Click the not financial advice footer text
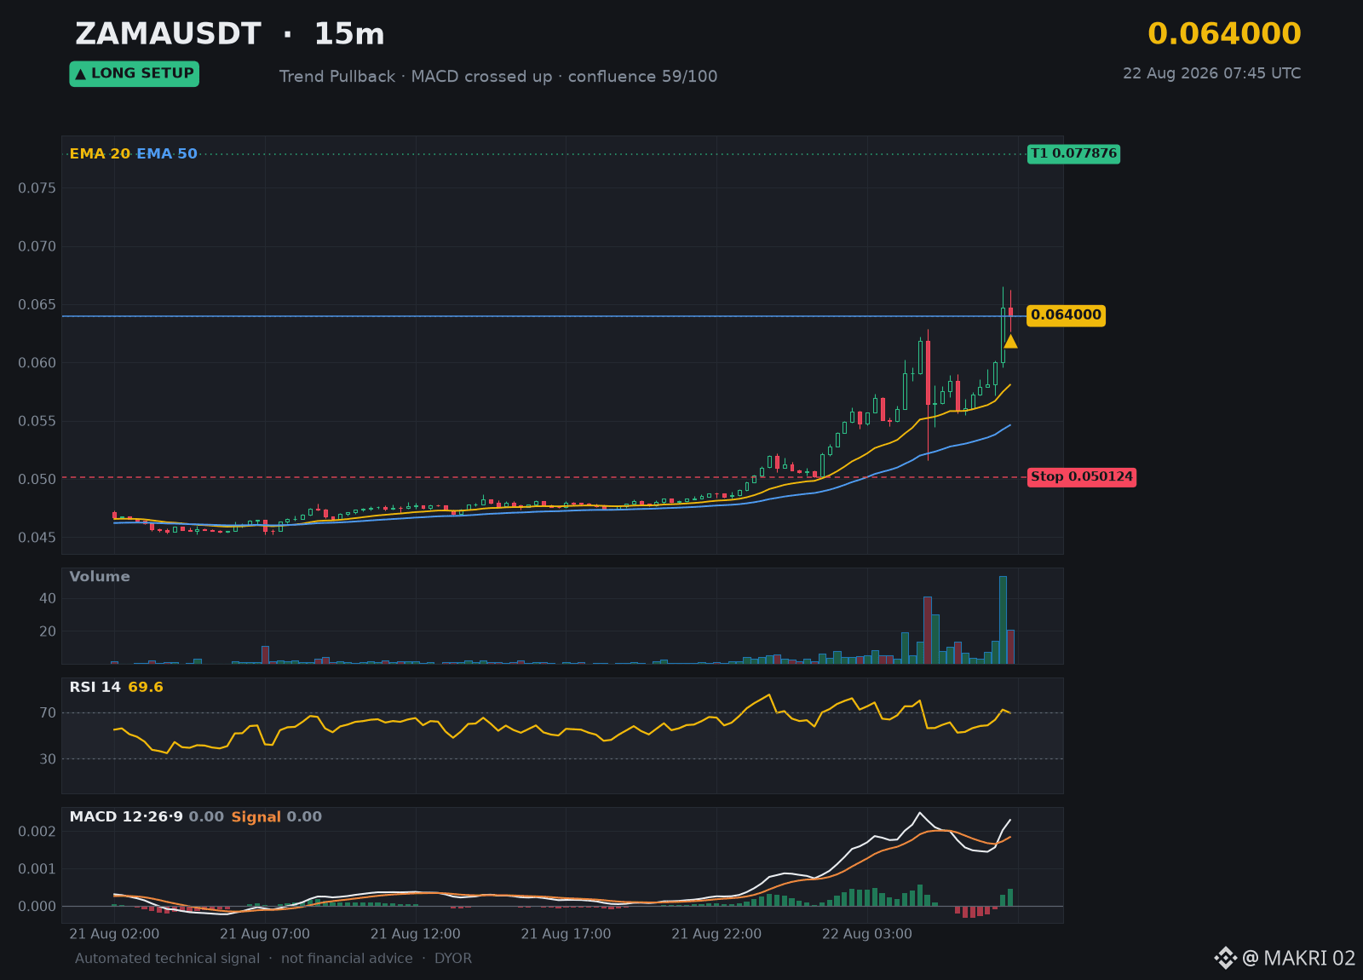This screenshot has height=980, width=1363. coord(347,959)
